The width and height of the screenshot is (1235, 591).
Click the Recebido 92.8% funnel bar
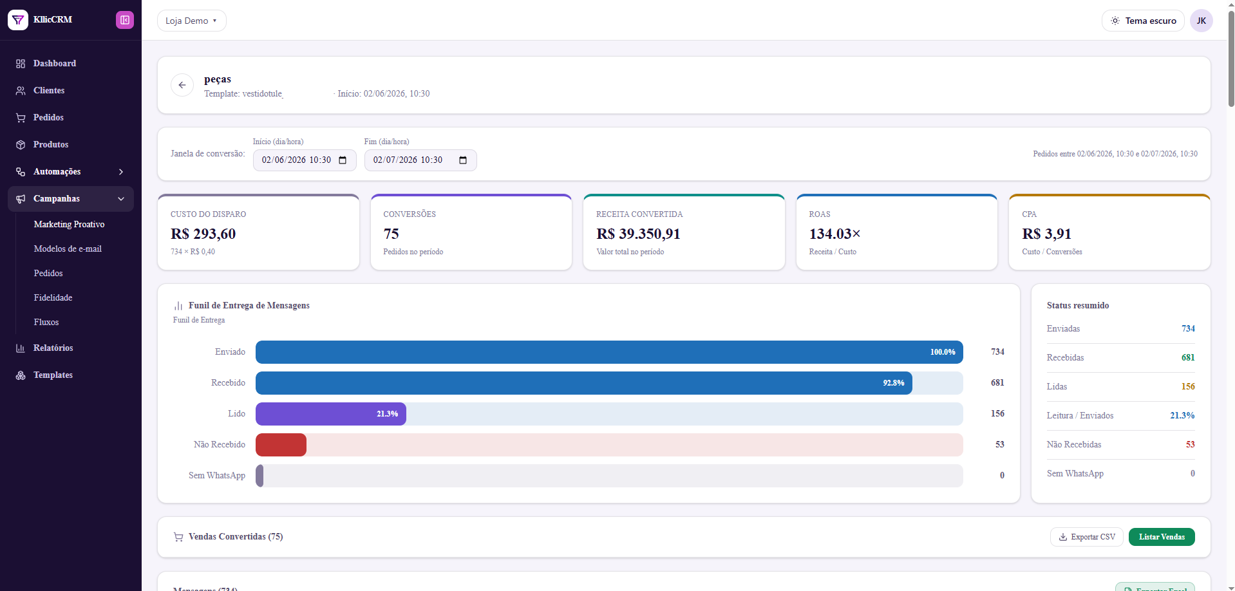click(x=584, y=383)
